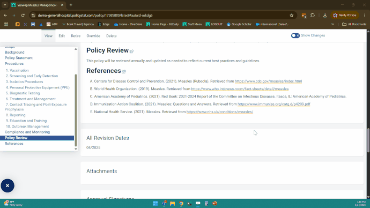Image resolution: width=370 pixels, height=208 pixels.
Task: Bookmark this page with the star icon
Action: (291, 16)
